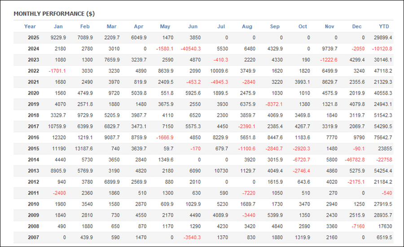The image size is (404, 247).
Task: Click the red -40540.3 June 2024 cell
Action: click(191, 48)
